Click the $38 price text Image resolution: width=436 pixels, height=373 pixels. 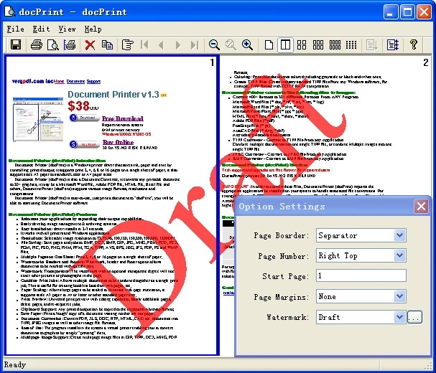[x=79, y=106]
